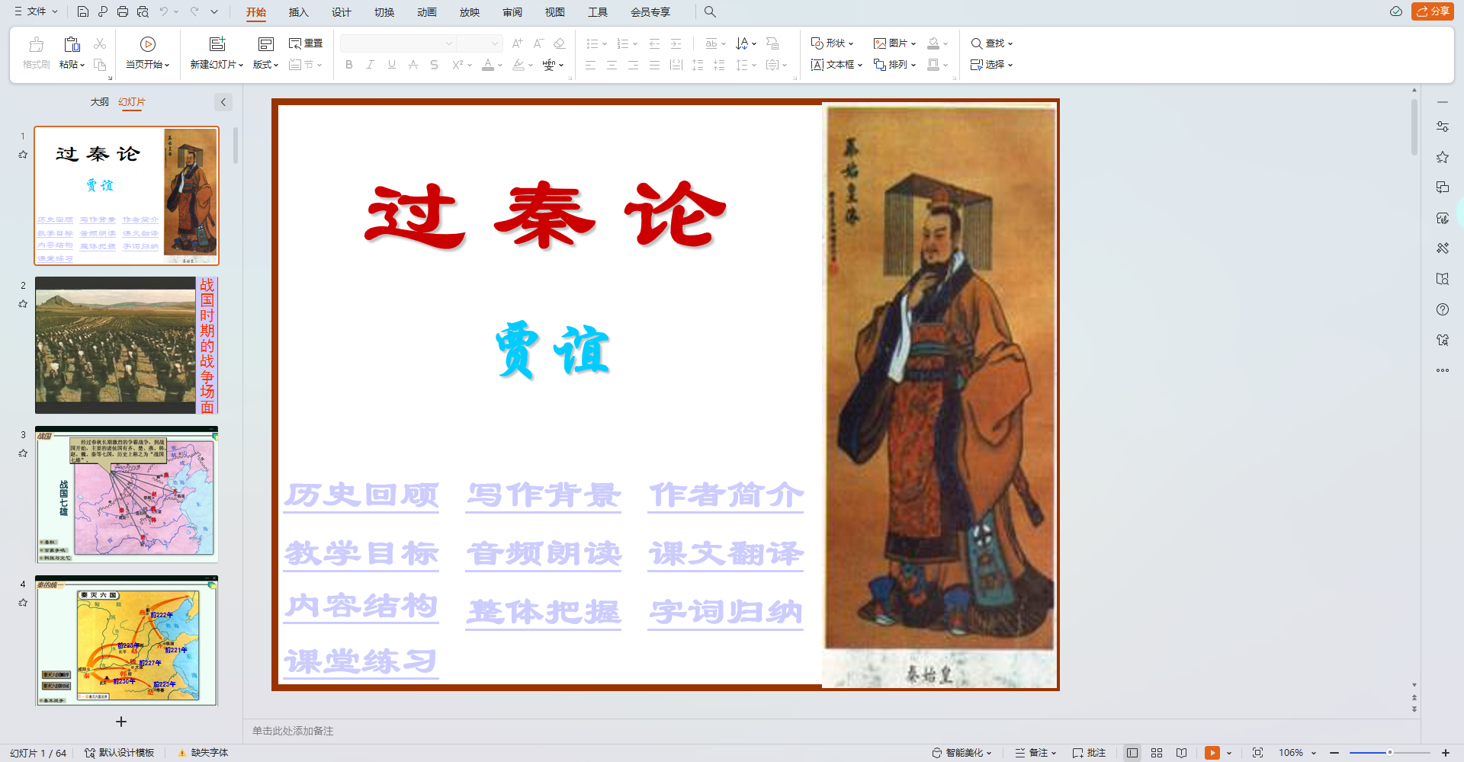Align text to the right
The height and width of the screenshot is (762, 1464).
click(633, 65)
